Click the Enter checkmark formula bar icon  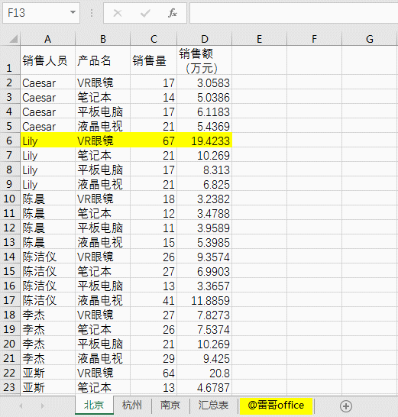(x=145, y=13)
